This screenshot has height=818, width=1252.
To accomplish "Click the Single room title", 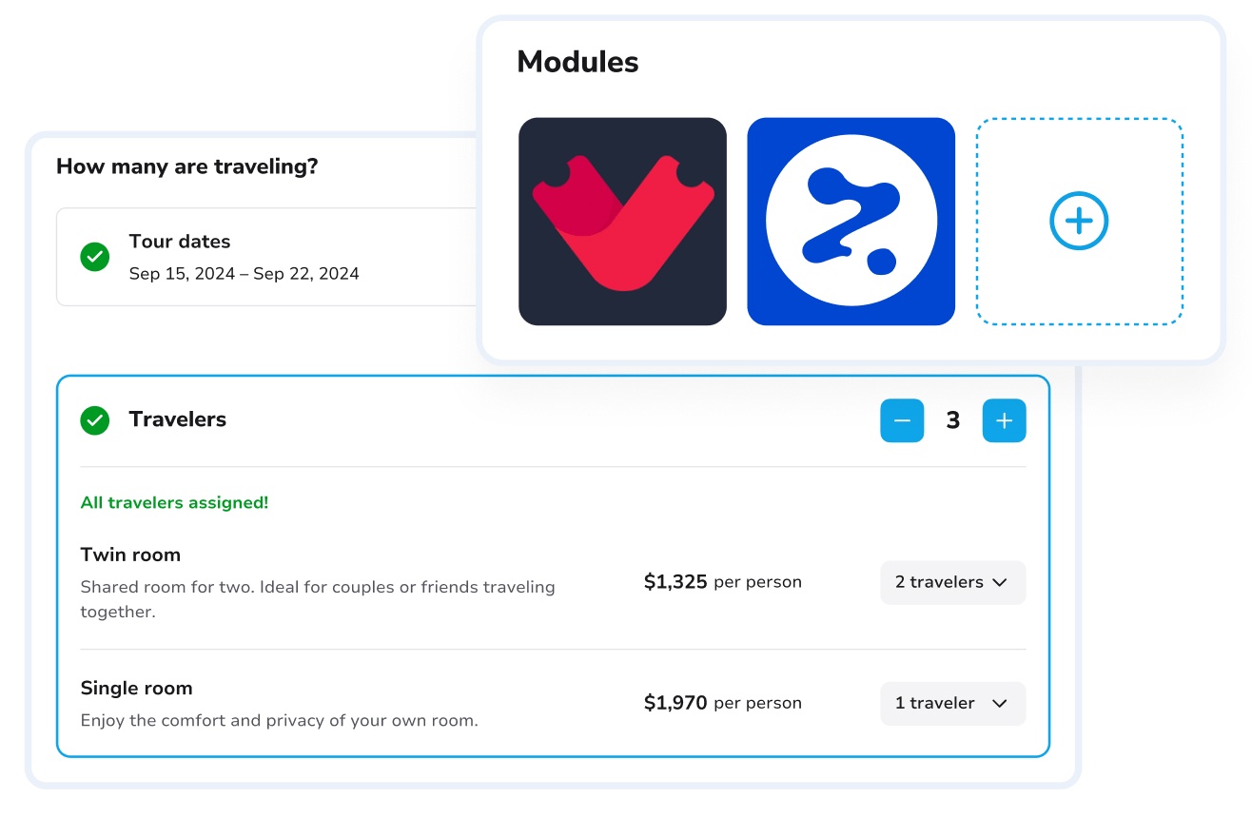I will [136, 688].
